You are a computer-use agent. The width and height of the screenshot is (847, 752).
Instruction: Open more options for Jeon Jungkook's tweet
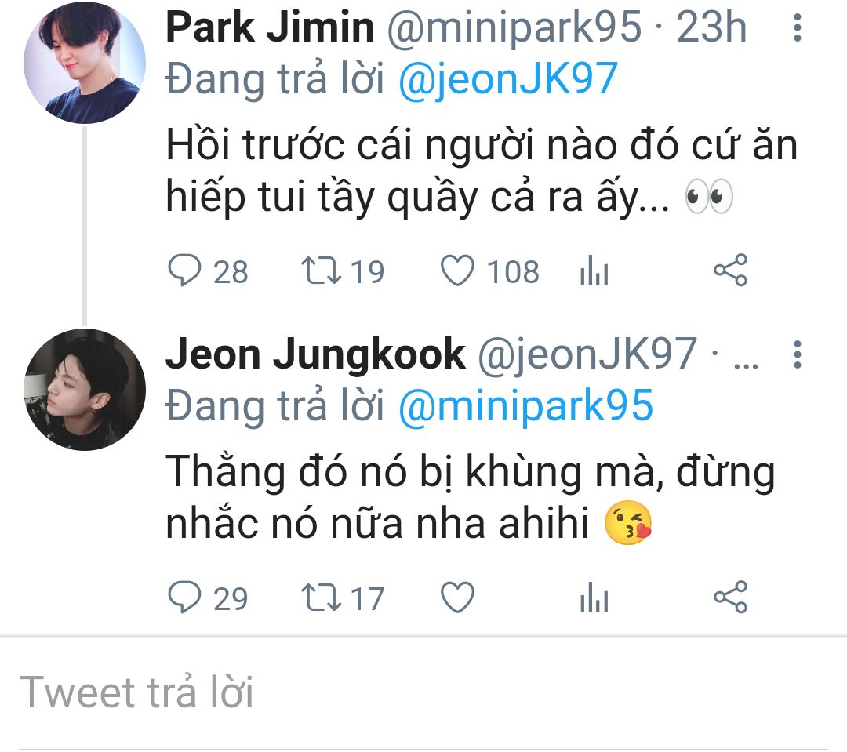pos(798,355)
